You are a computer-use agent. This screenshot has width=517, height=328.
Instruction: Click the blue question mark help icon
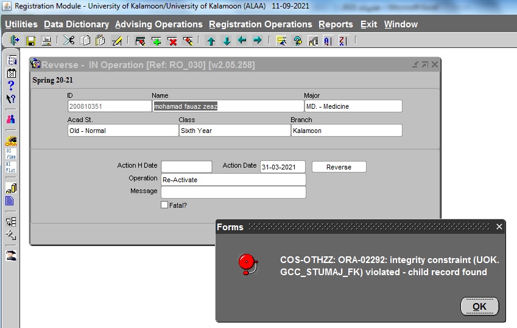coord(11,86)
